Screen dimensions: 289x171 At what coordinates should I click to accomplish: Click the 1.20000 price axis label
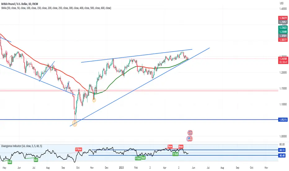pos(283,73)
